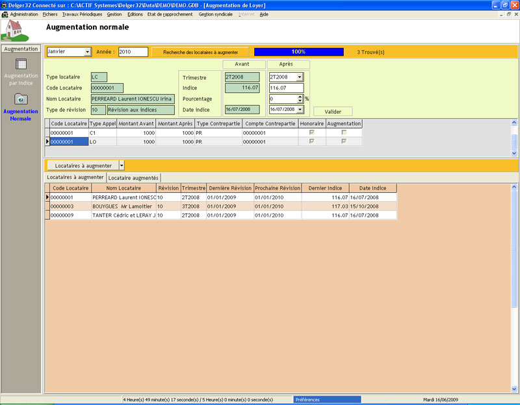Open the Janvier month dropdown
520x405 pixels.
pos(88,52)
